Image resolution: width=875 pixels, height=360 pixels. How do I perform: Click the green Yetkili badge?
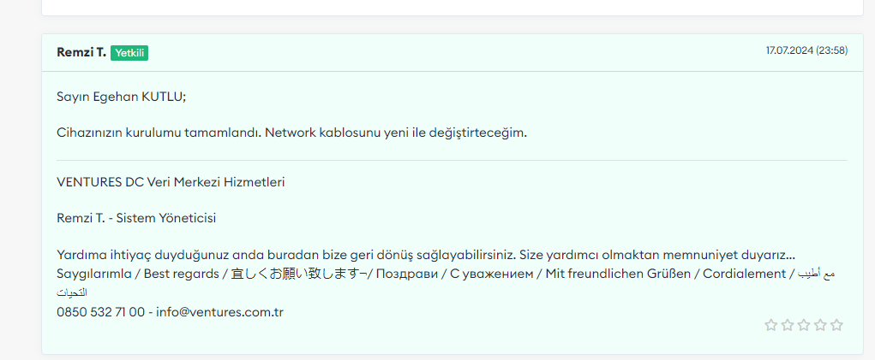[129, 53]
